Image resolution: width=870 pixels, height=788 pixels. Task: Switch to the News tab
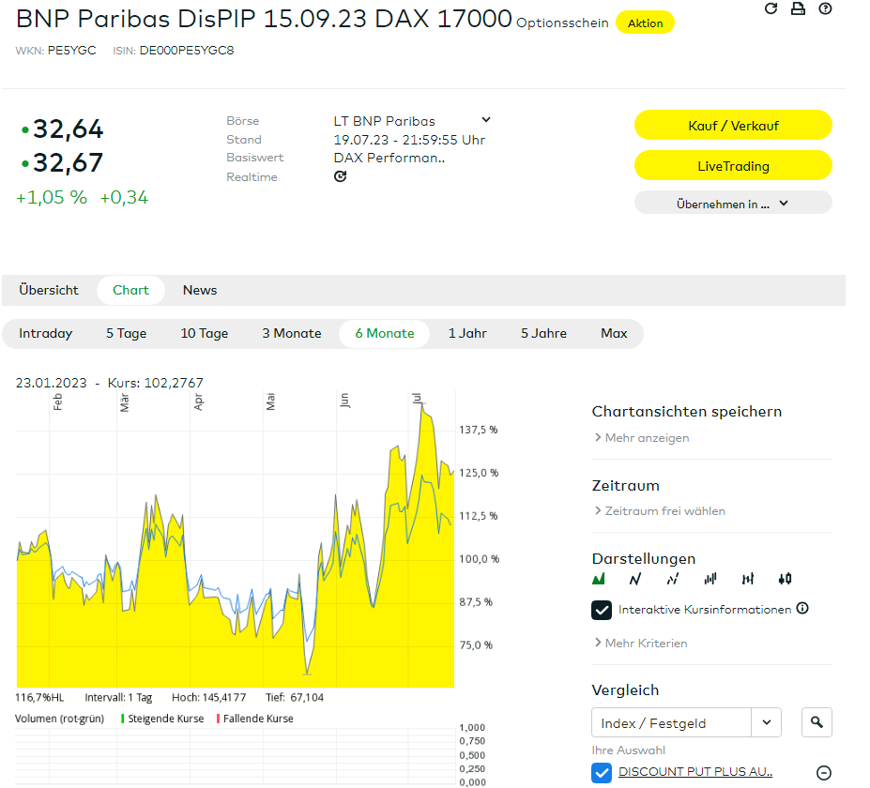click(x=200, y=290)
